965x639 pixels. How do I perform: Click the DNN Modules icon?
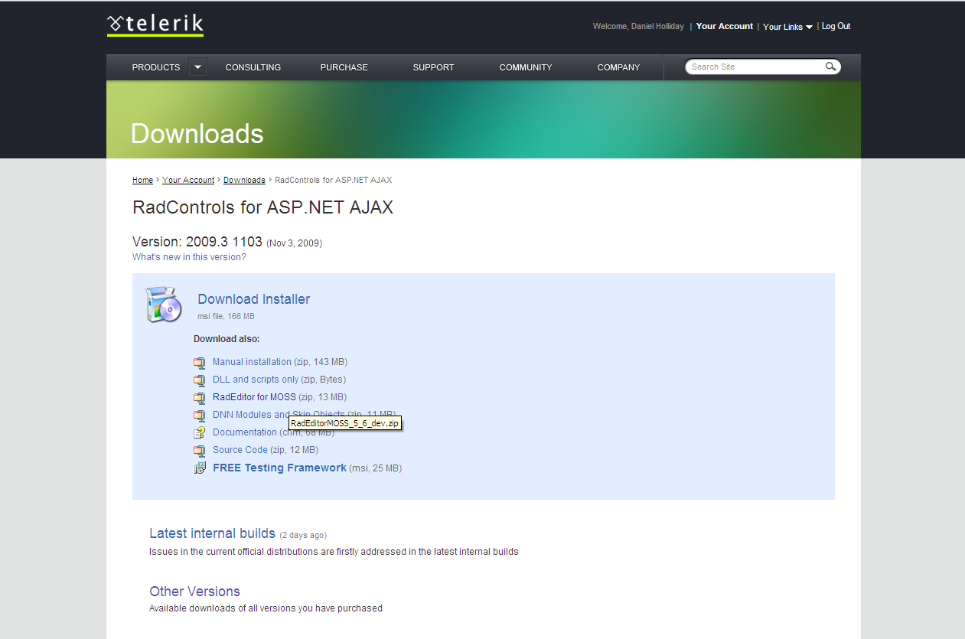200,415
